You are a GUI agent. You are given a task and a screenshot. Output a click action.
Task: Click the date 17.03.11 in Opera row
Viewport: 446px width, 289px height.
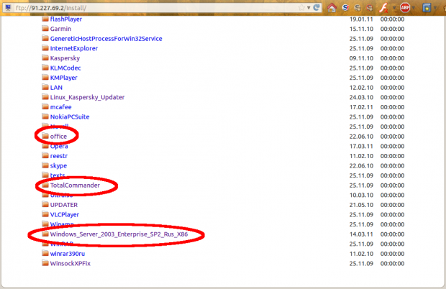361,147
